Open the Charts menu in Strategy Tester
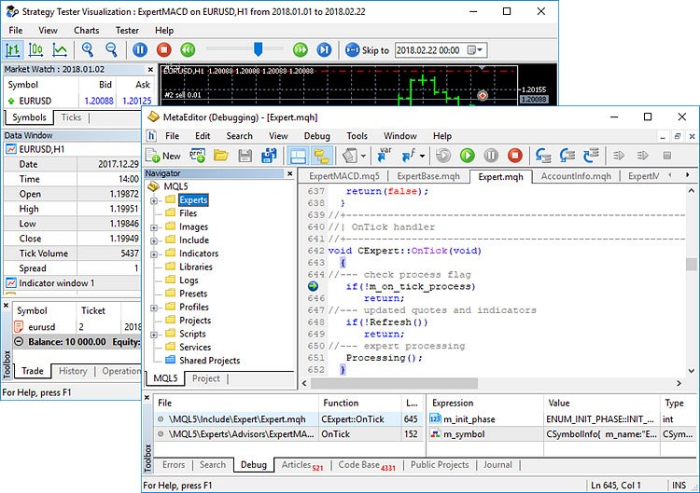Image resolution: width=700 pixels, height=493 pixels. [87, 31]
